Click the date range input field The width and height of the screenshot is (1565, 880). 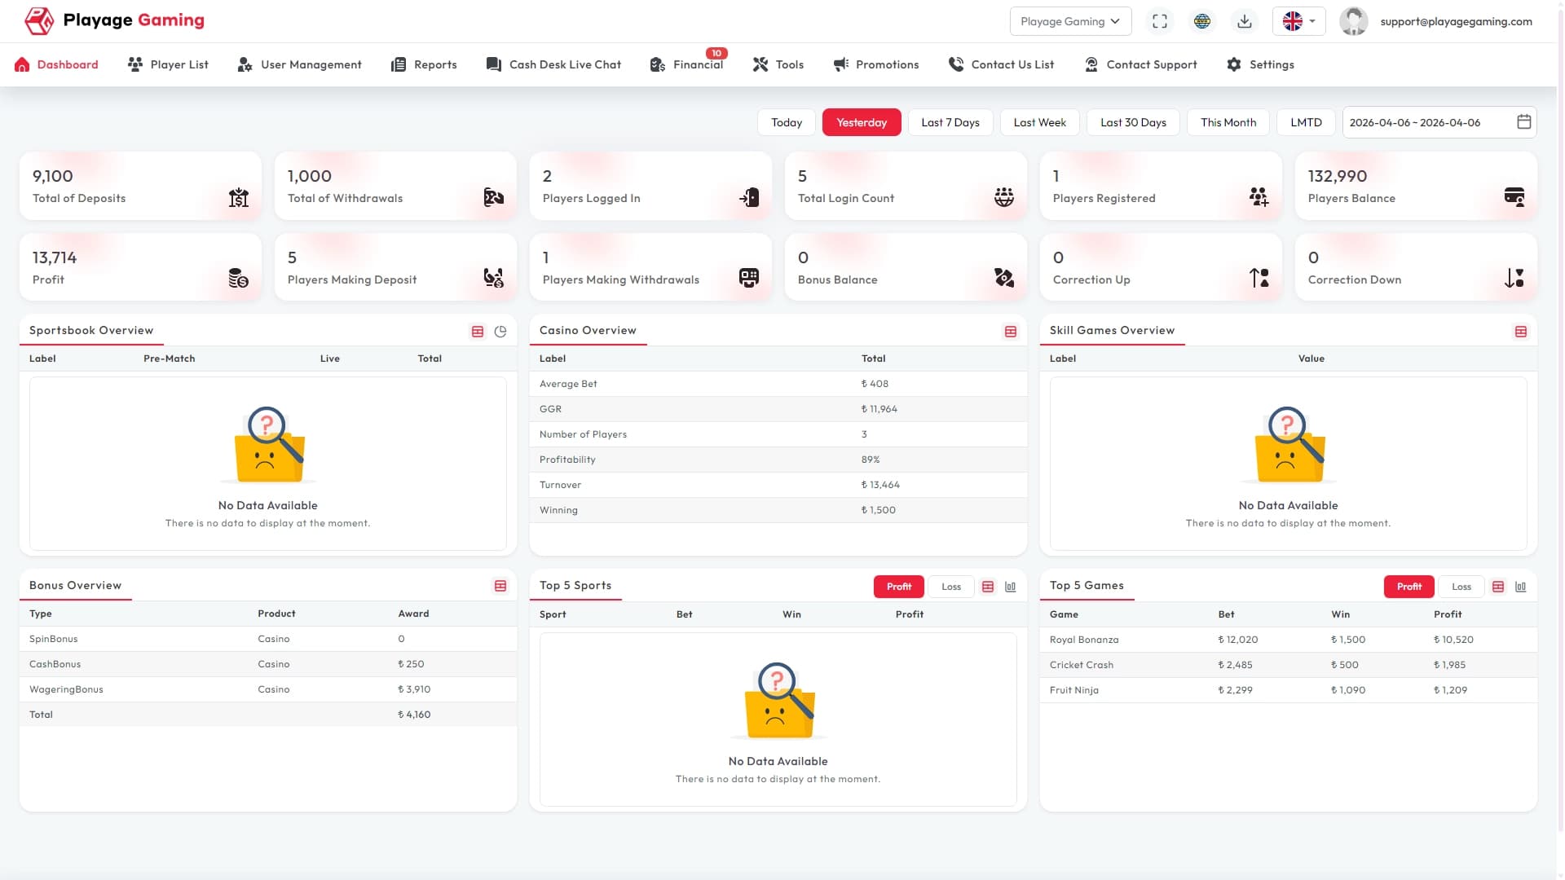coord(1439,122)
